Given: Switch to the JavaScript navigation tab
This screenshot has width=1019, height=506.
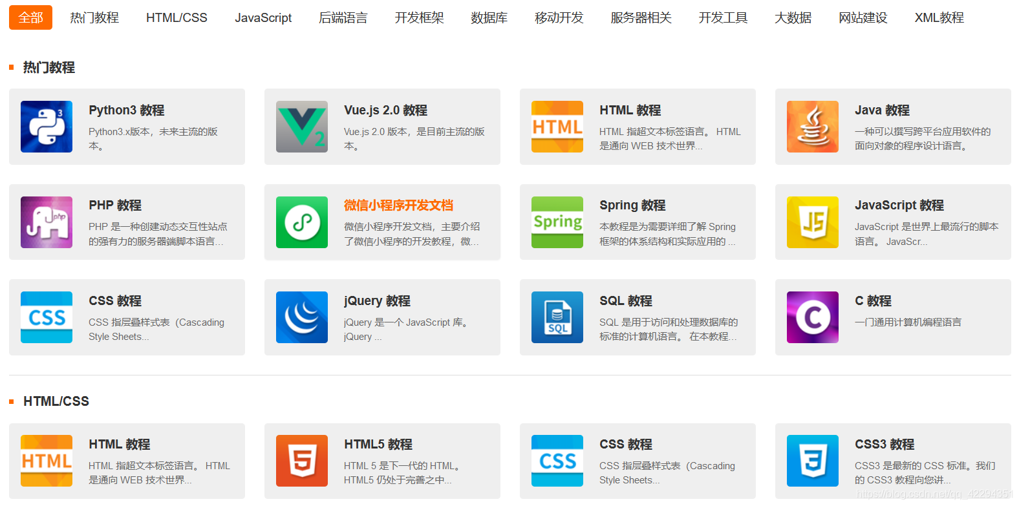Looking at the screenshot, I should 263,17.
